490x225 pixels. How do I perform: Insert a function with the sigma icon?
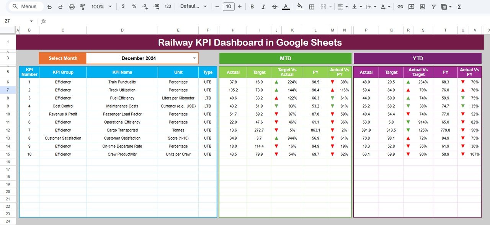[459, 6]
